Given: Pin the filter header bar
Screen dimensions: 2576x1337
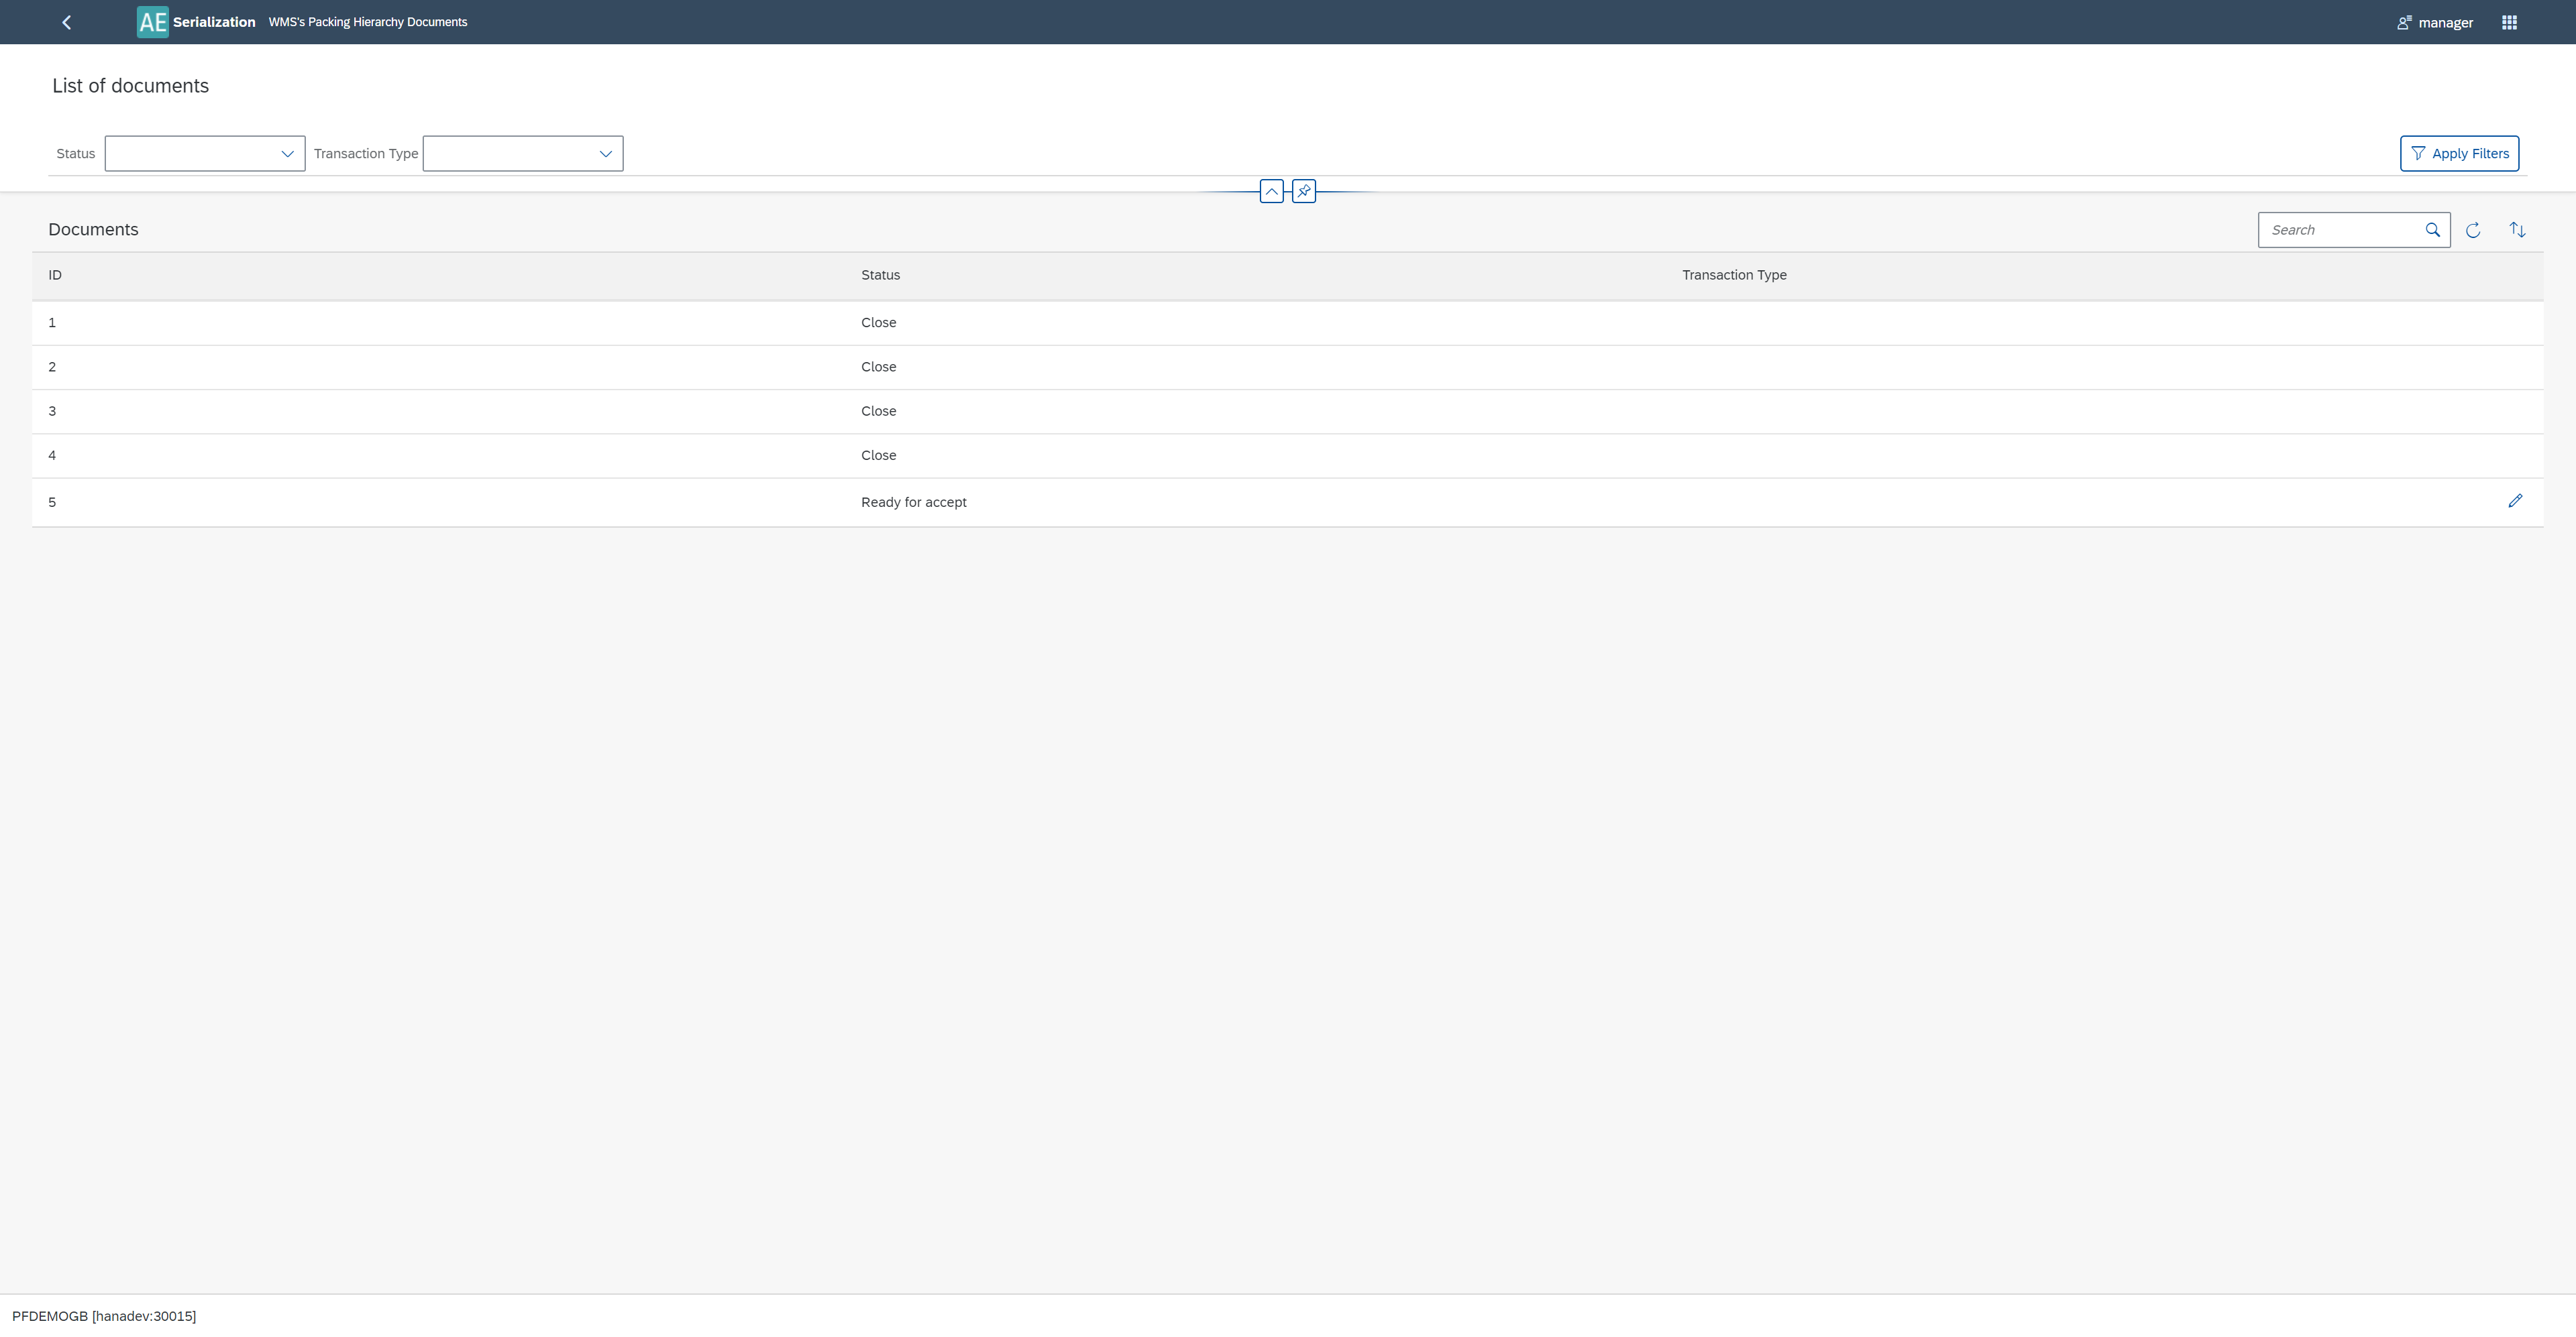Looking at the screenshot, I should coord(1304,191).
